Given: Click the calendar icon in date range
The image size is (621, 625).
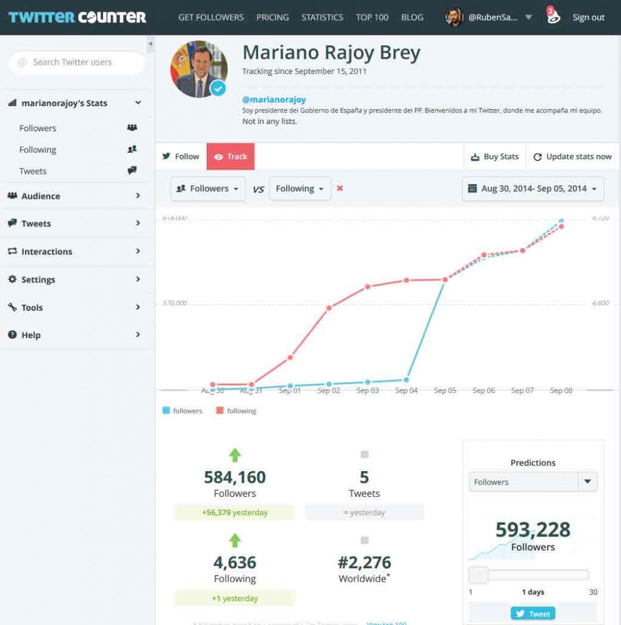Looking at the screenshot, I should [472, 188].
